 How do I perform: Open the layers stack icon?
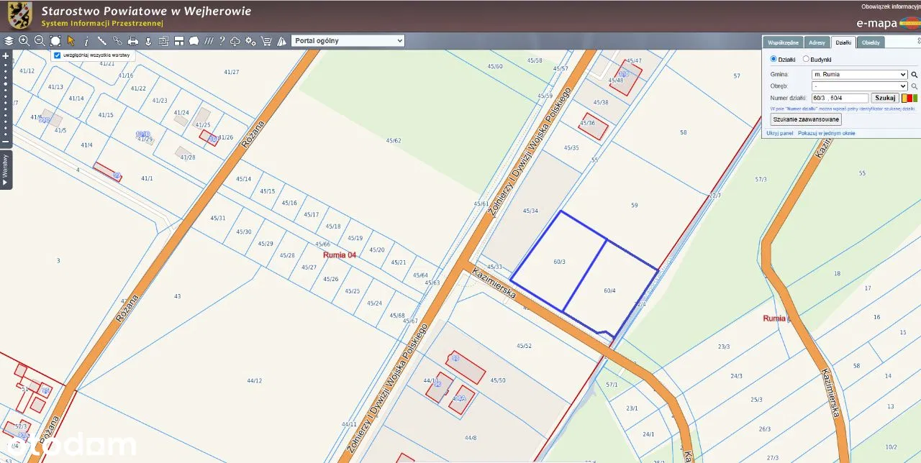click(x=9, y=41)
